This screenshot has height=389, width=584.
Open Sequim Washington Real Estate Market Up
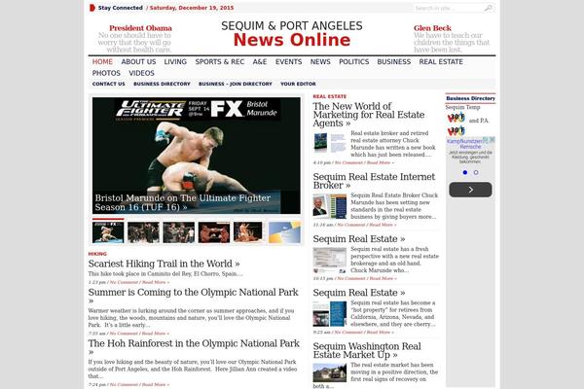[x=367, y=351]
